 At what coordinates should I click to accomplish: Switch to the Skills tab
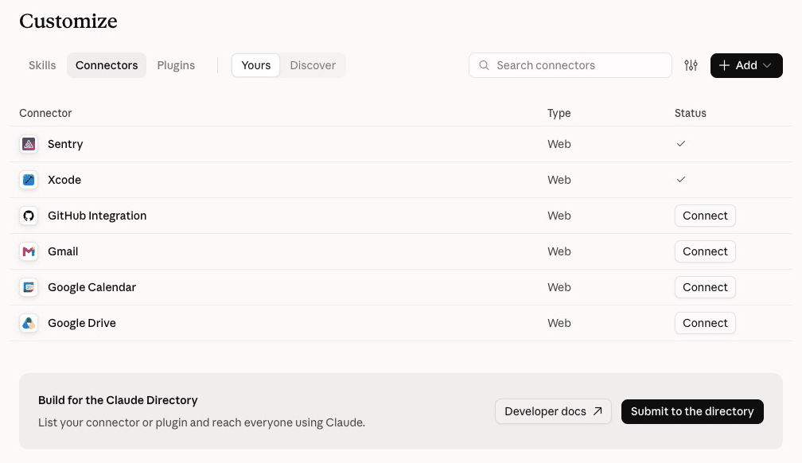point(42,65)
